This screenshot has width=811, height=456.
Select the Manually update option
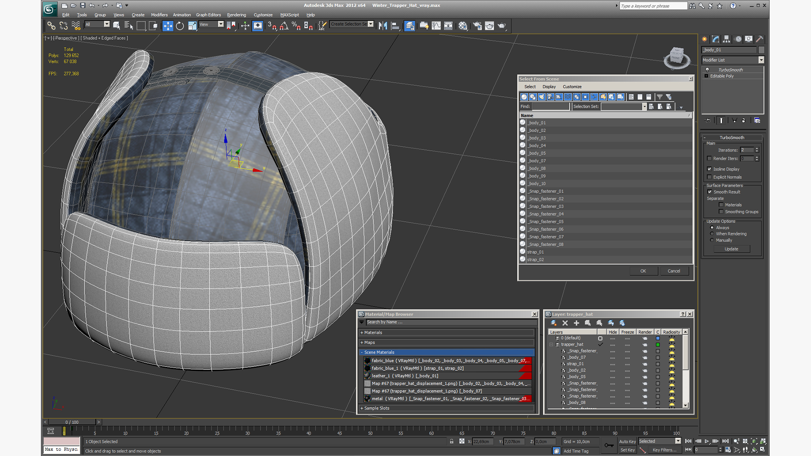712,240
